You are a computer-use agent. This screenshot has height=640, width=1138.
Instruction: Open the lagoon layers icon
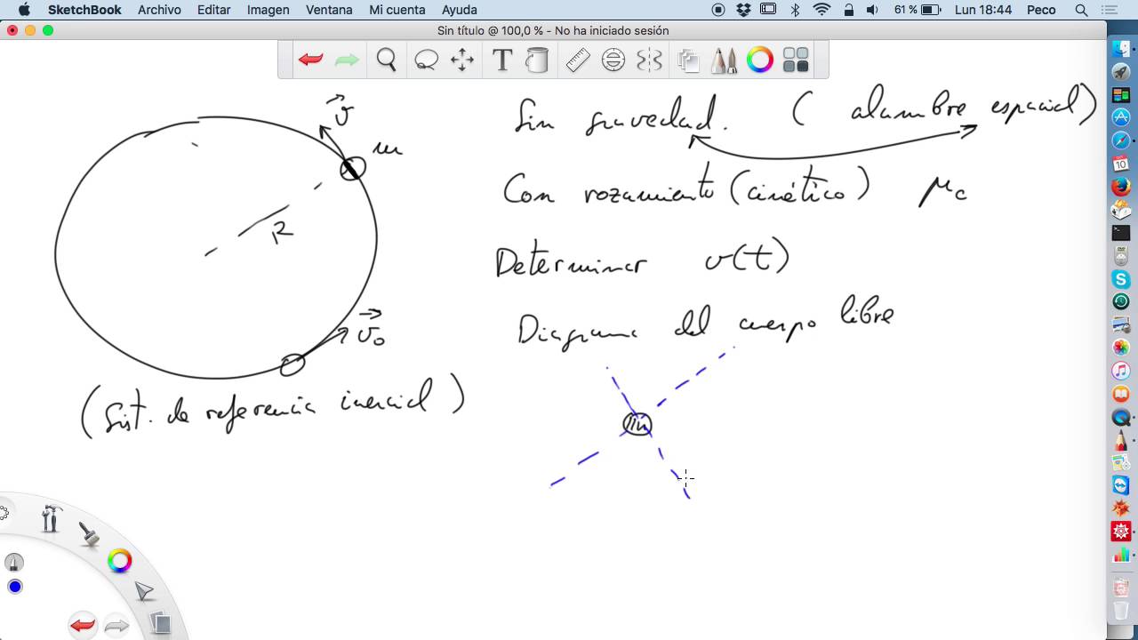(x=160, y=623)
